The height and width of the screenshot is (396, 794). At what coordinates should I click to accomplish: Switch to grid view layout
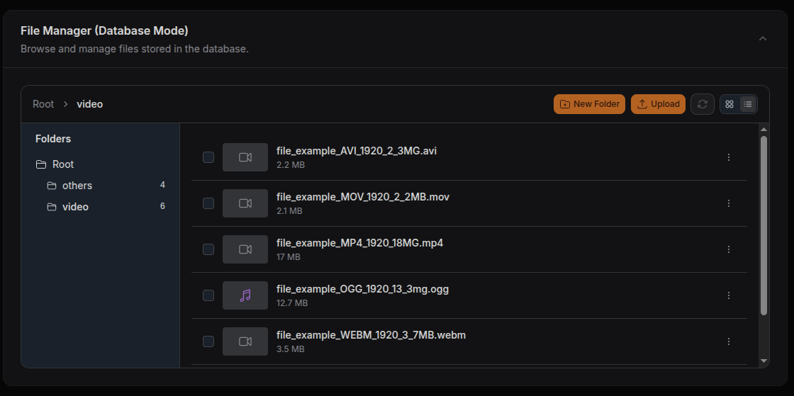pos(729,104)
